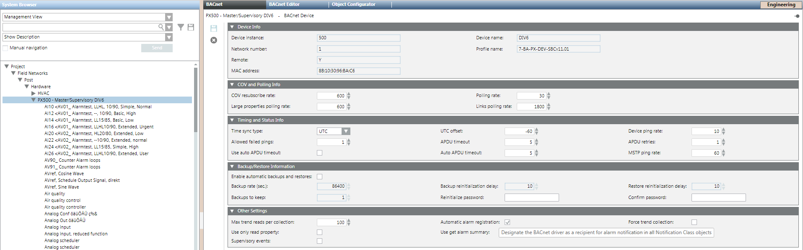Enable automatic backups and restores checkbox
This screenshot has height=250, width=803.
point(320,177)
